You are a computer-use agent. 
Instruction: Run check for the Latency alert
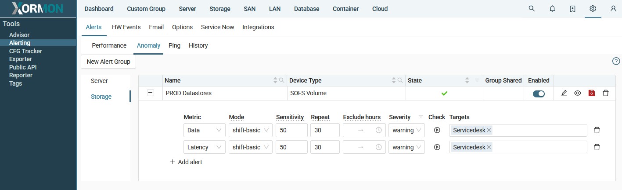[x=437, y=147]
